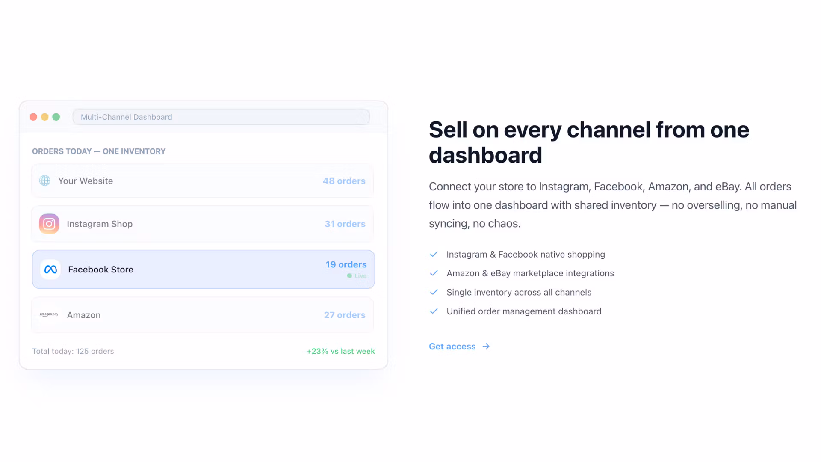Click the Multi-Channel Dashboard address bar
This screenshot has width=821, height=462.
click(x=221, y=117)
